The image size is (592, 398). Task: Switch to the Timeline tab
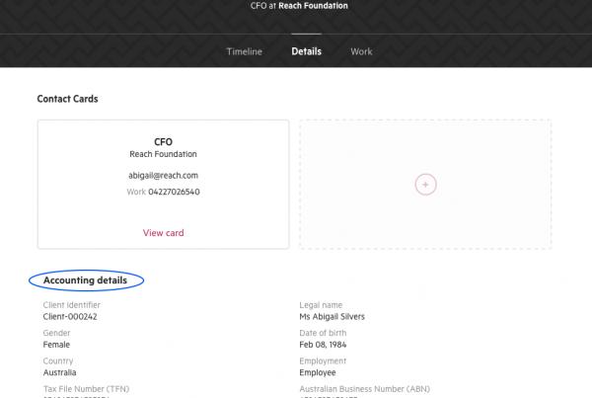point(245,51)
